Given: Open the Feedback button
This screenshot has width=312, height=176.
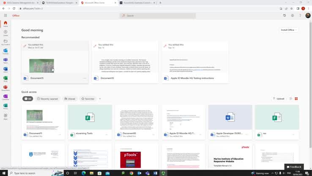Looking at the screenshot, I should click(294, 167).
